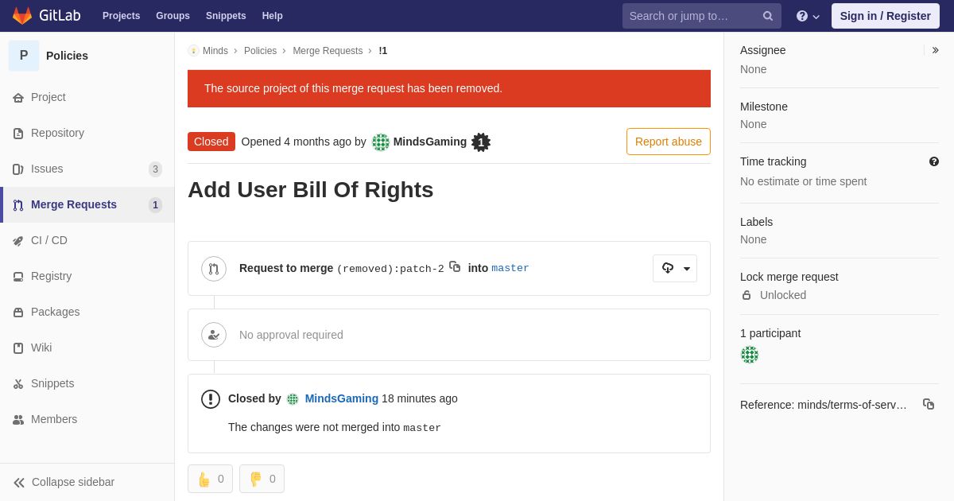Click small MindsGaming avatar in Closed by
The image size is (954, 501).
pyautogui.click(x=293, y=399)
